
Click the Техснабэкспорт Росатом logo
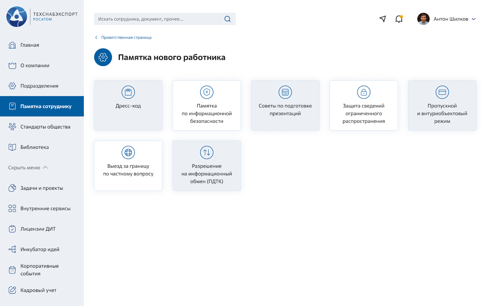(x=42, y=17)
